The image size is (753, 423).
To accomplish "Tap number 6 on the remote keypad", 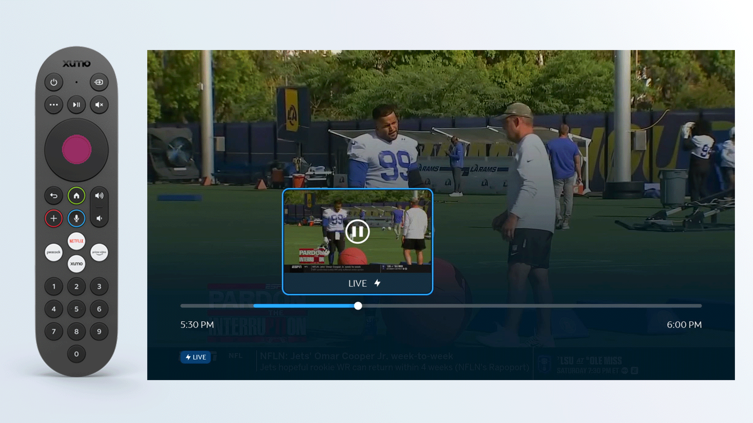I will (x=99, y=309).
